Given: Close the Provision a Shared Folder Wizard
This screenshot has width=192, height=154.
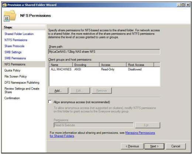Looking at the screenshot, I should coord(188,5).
